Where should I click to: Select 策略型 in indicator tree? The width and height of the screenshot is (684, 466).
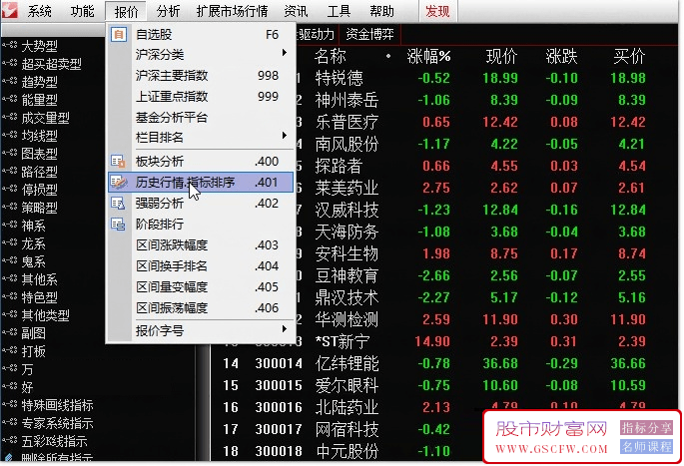(39, 208)
